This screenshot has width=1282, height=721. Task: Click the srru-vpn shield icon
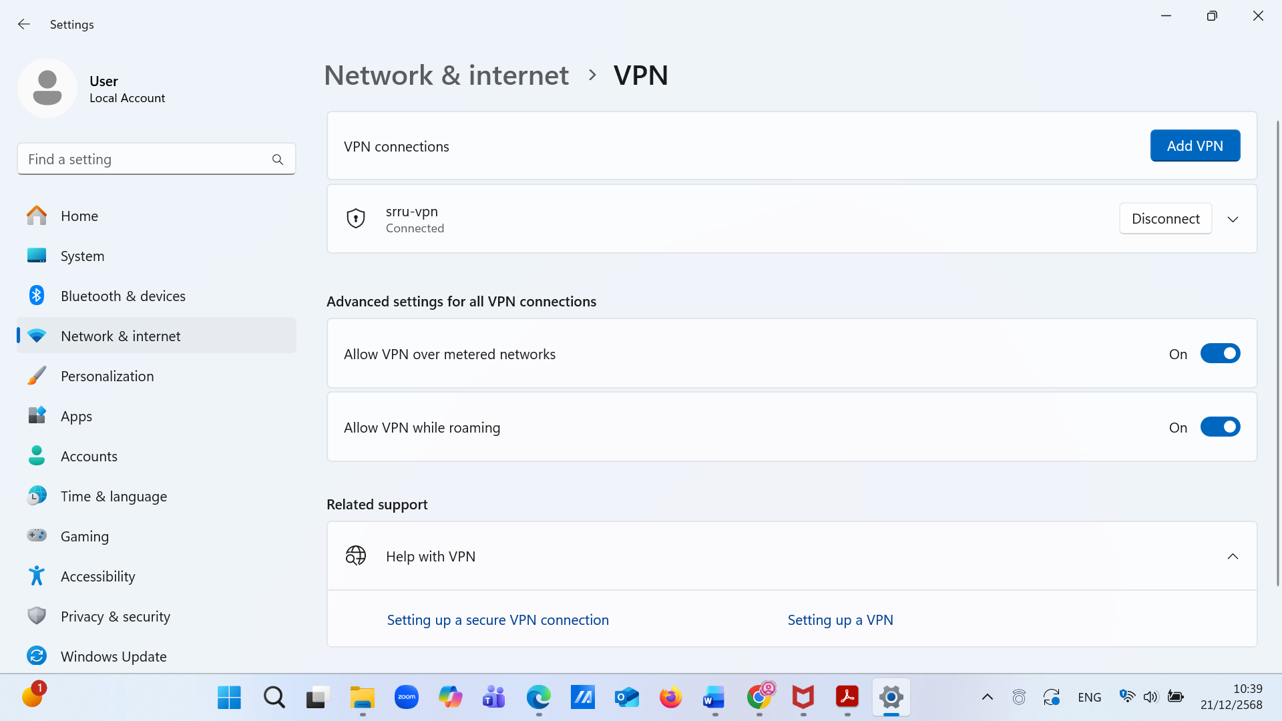[x=356, y=218]
